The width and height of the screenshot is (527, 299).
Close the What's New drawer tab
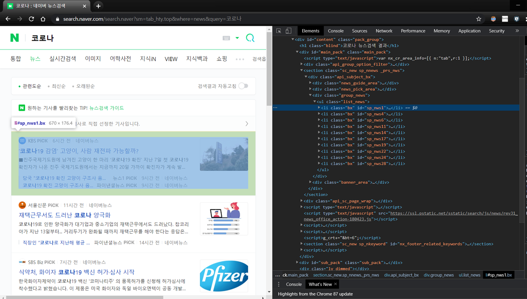(x=335, y=284)
